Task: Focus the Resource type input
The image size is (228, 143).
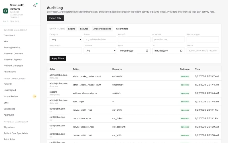Action: coord(203,39)
